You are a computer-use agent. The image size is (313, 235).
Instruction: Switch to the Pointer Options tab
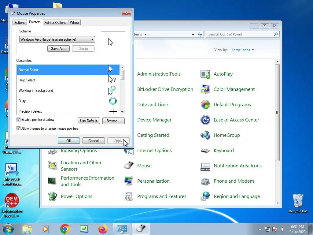[55, 23]
